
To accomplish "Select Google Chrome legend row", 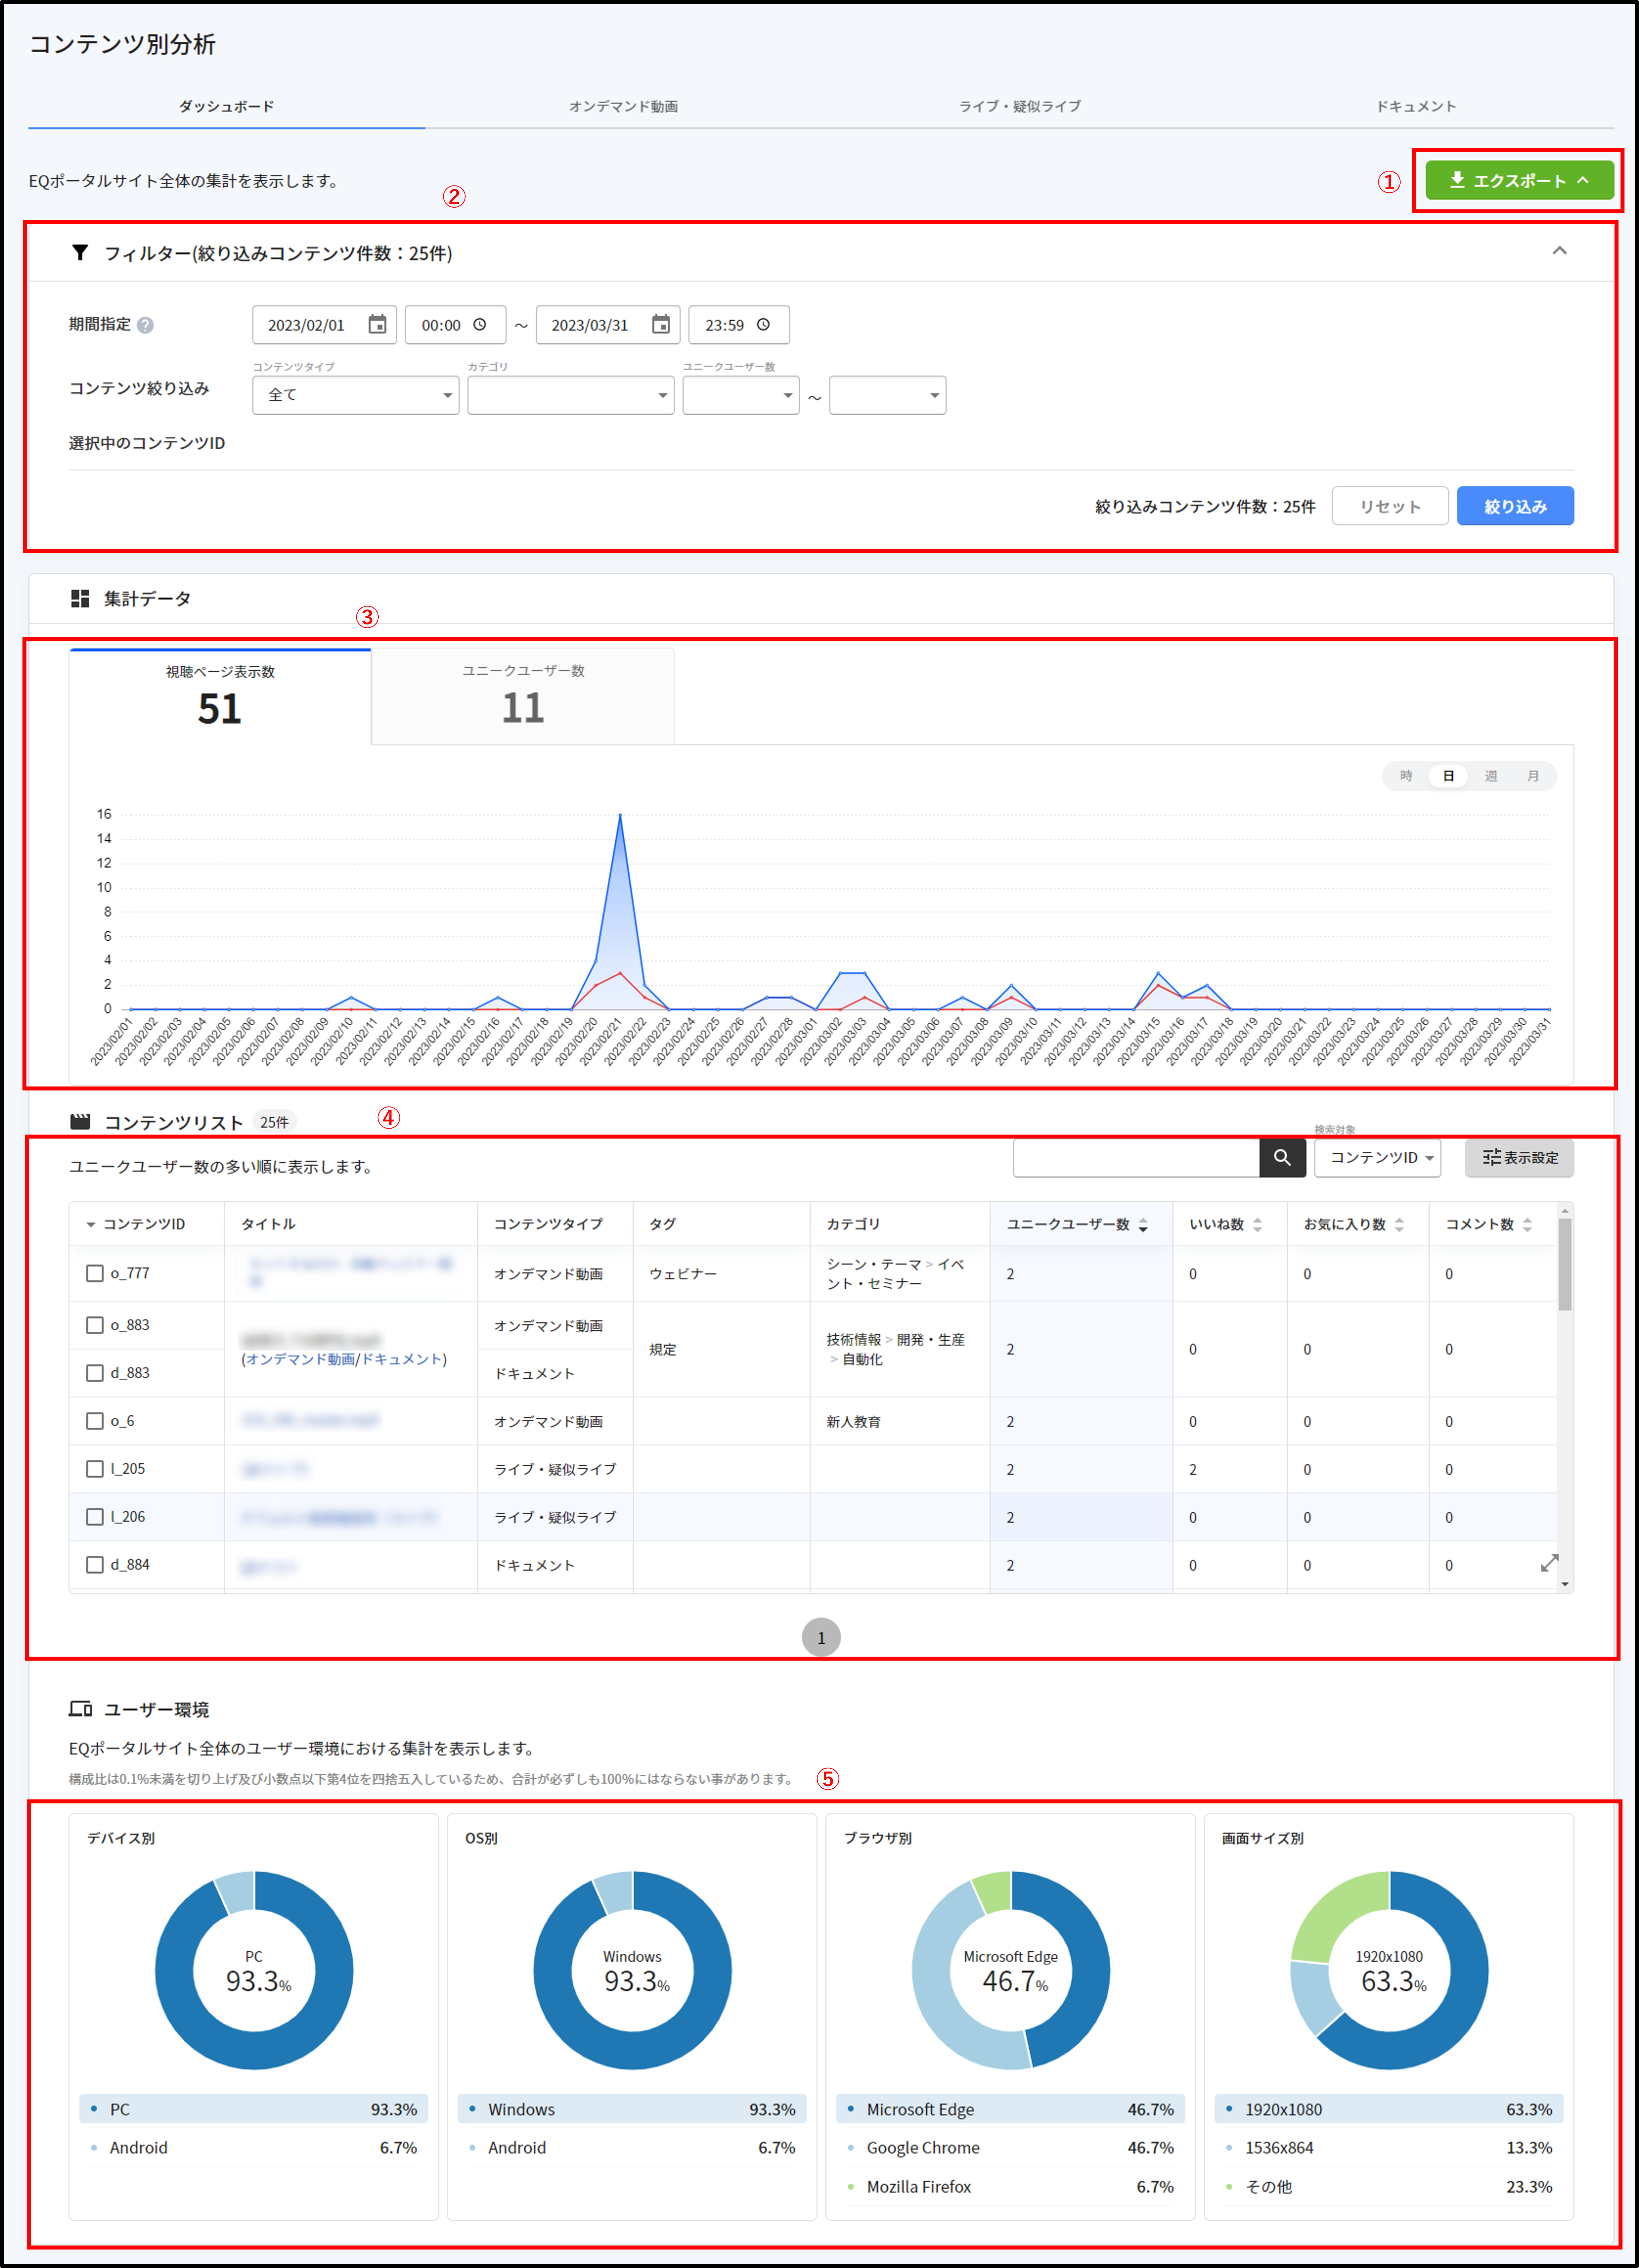I will click(1010, 2148).
